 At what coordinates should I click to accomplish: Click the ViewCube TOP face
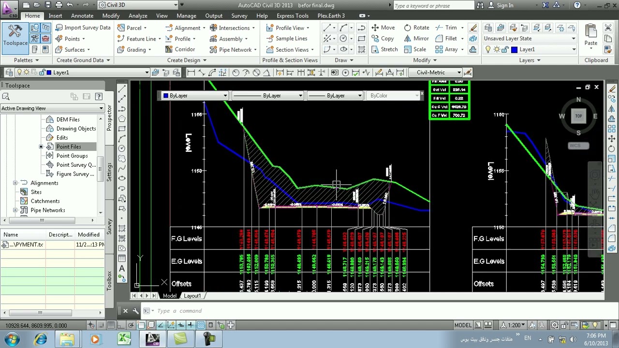pyautogui.click(x=578, y=116)
